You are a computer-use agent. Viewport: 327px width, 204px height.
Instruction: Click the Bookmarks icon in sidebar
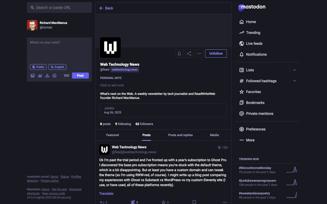pos(242,103)
